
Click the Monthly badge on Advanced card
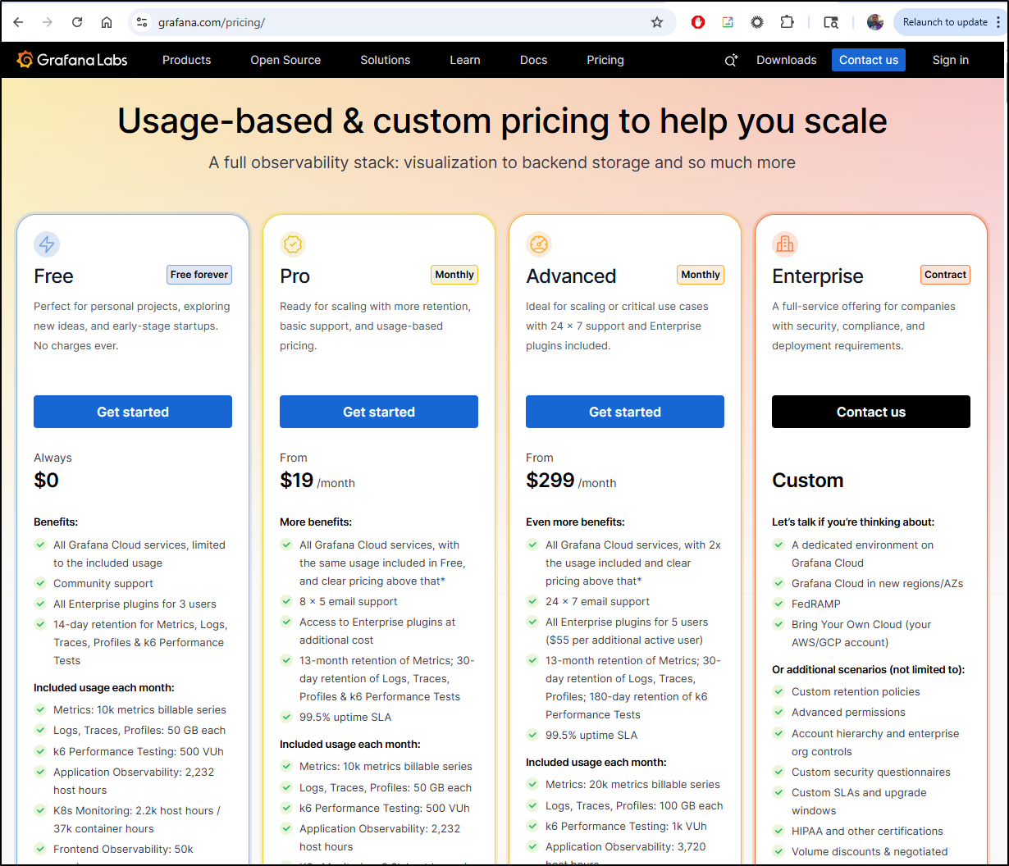[701, 275]
